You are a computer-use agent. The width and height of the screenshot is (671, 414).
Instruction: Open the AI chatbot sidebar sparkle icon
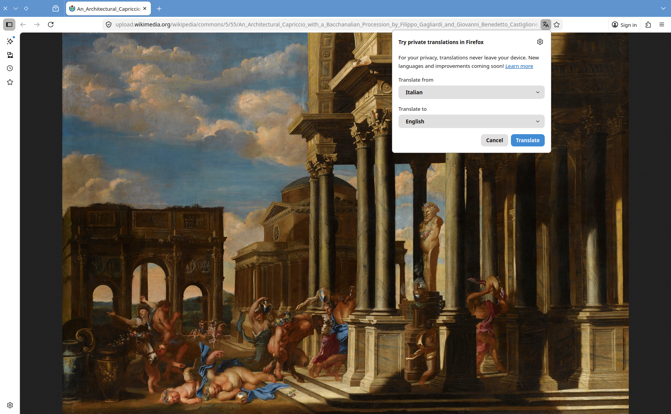(x=10, y=41)
